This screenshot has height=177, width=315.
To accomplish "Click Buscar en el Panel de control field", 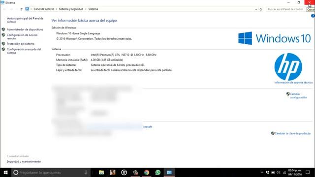I will (285, 9).
